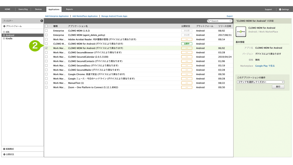The width and height of the screenshot is (293, 165).
Task: Click the Settings gear icon
Action: (x=280, y=9)
